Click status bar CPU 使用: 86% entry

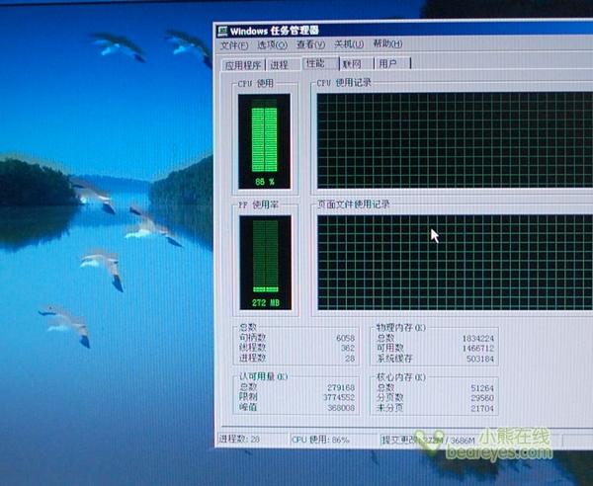click(320, 440)
